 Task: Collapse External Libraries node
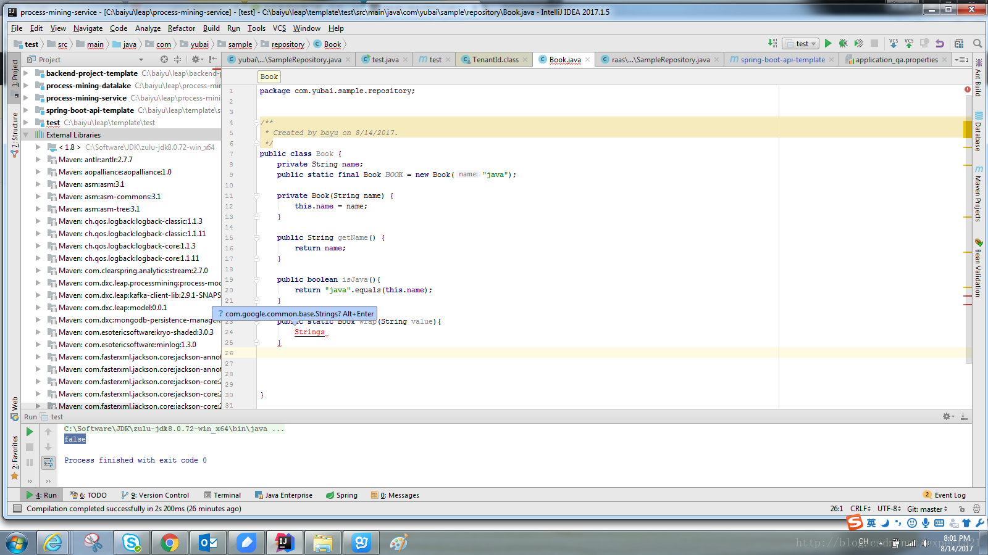click(26, 134)
